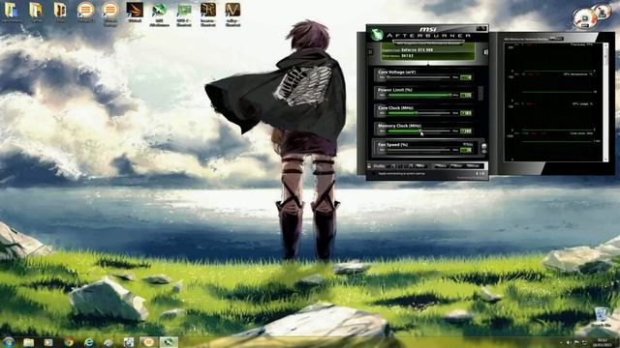Click the Memory Clock value box

tap(466, 130)
